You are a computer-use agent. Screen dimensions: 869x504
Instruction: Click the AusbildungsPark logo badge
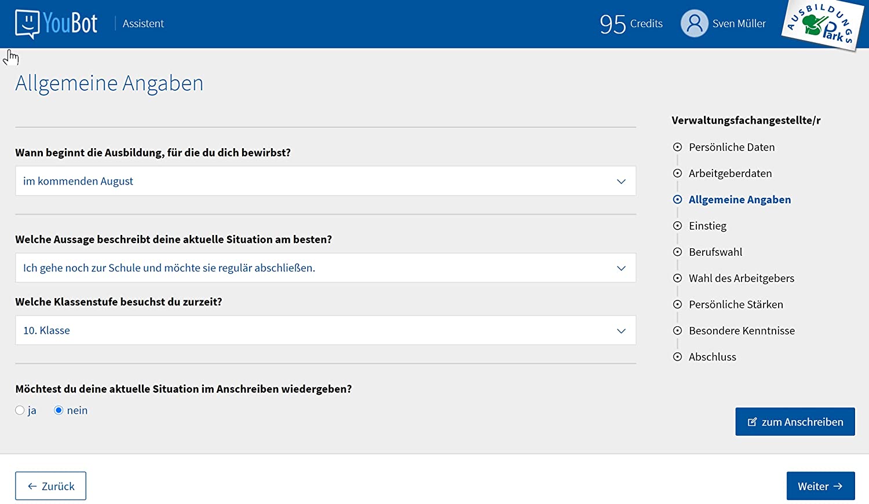point(823,24)
